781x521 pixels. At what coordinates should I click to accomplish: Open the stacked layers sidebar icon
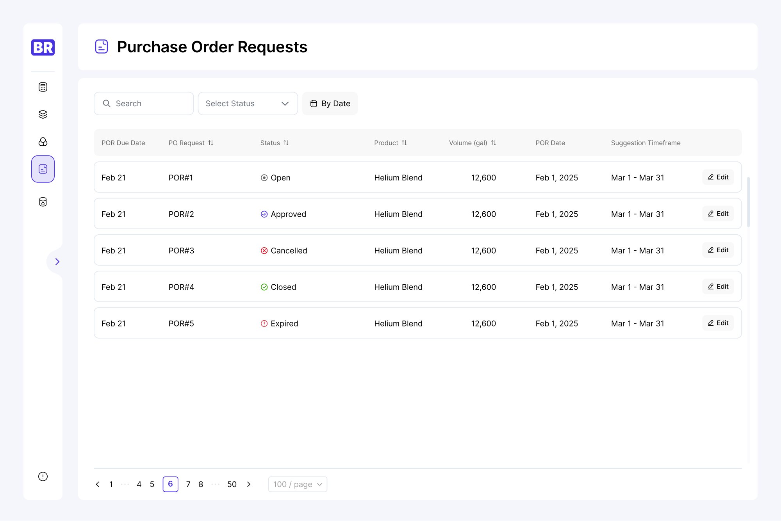(x=43, y=114)
